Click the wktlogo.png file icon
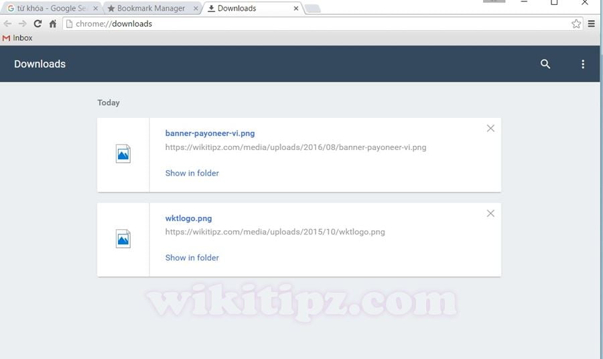The height and width of the screenshot is (359, 603). tap(123, 238)
